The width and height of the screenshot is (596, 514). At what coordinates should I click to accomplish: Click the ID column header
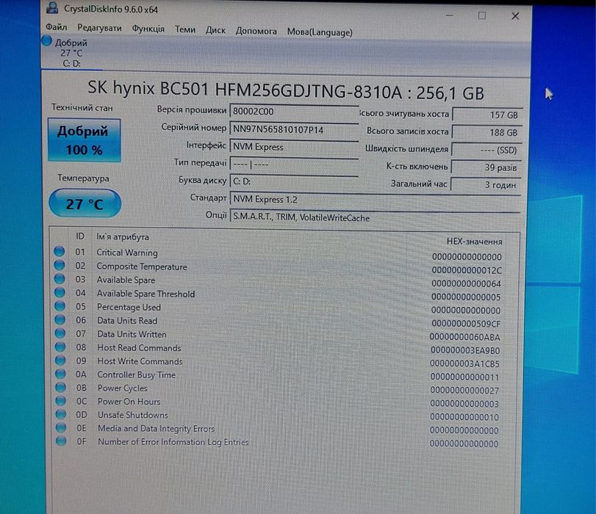pos(79,236)
